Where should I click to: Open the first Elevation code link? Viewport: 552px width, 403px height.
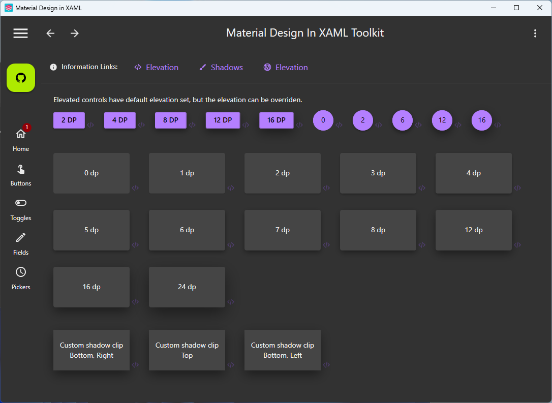[157, 67]
